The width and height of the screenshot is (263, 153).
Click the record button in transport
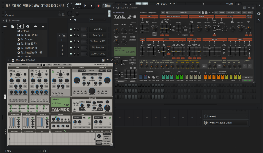tap(98, 6)
